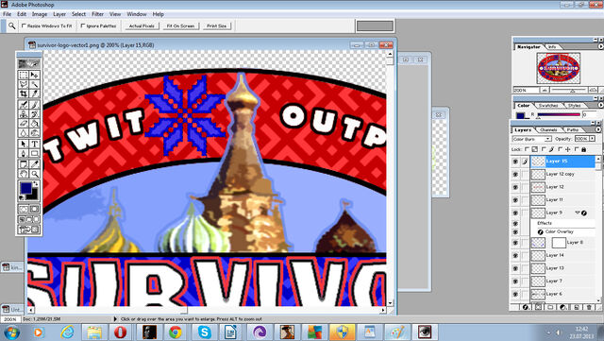Click the foreground color swatch
The width and height of the screenshot is (604, 341).
point(25,188)
